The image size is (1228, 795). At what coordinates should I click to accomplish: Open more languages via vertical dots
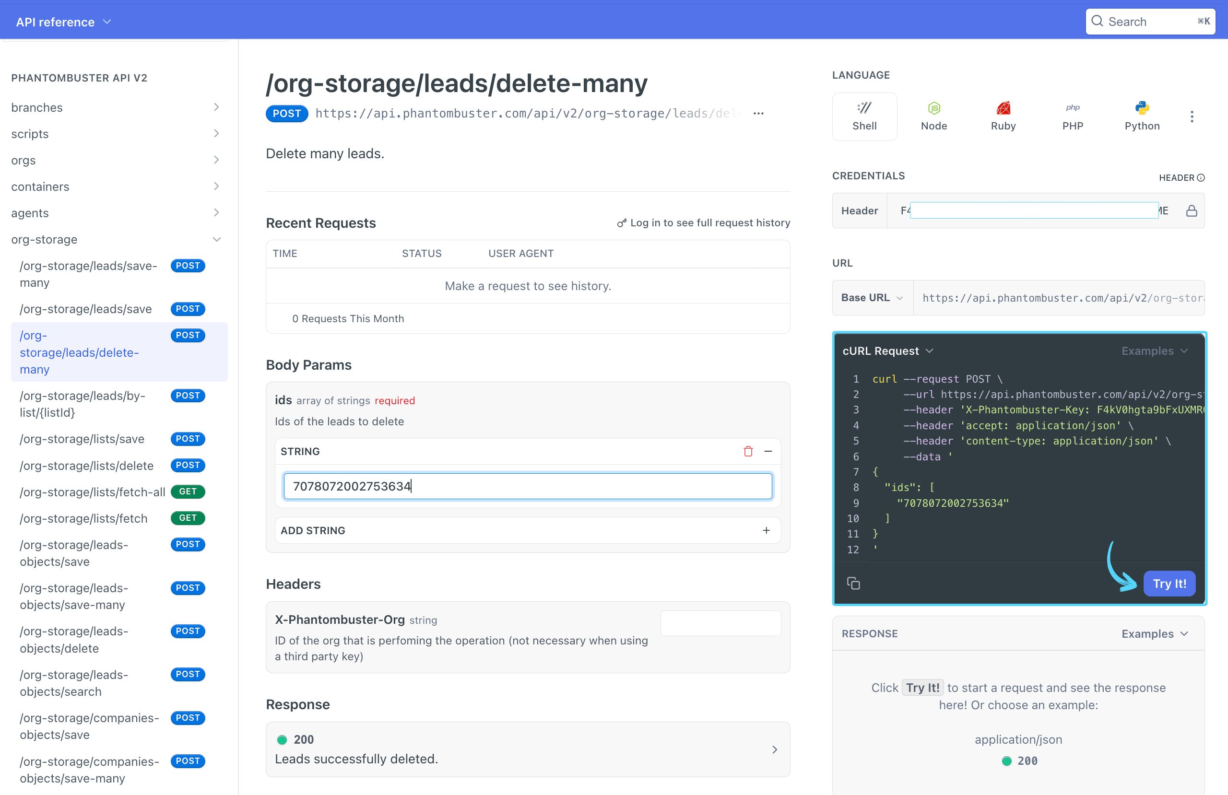coord(1192,117)
